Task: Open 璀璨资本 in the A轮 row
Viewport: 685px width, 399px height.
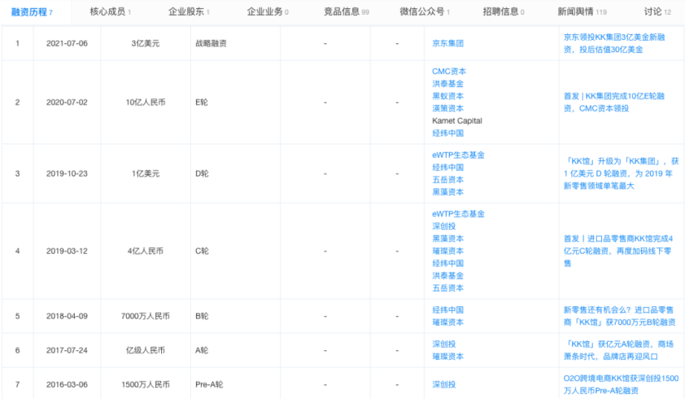Action: (x=447, y=356)
